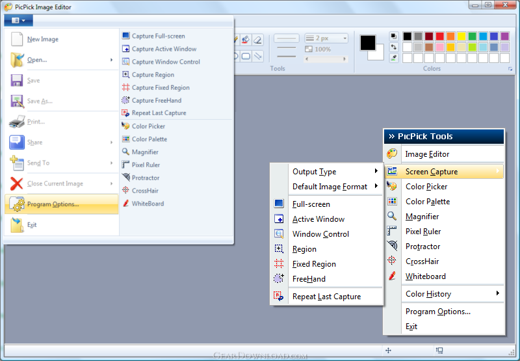Click Fixed Region icon in Screen Capture submenu
520x361 pixels.
point(279,263)
